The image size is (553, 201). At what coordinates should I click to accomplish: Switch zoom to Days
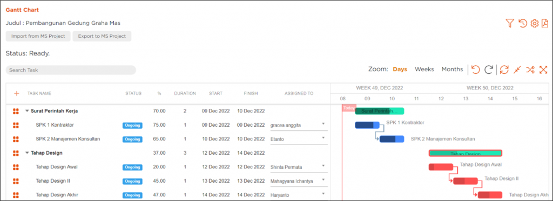click(400, 70)
